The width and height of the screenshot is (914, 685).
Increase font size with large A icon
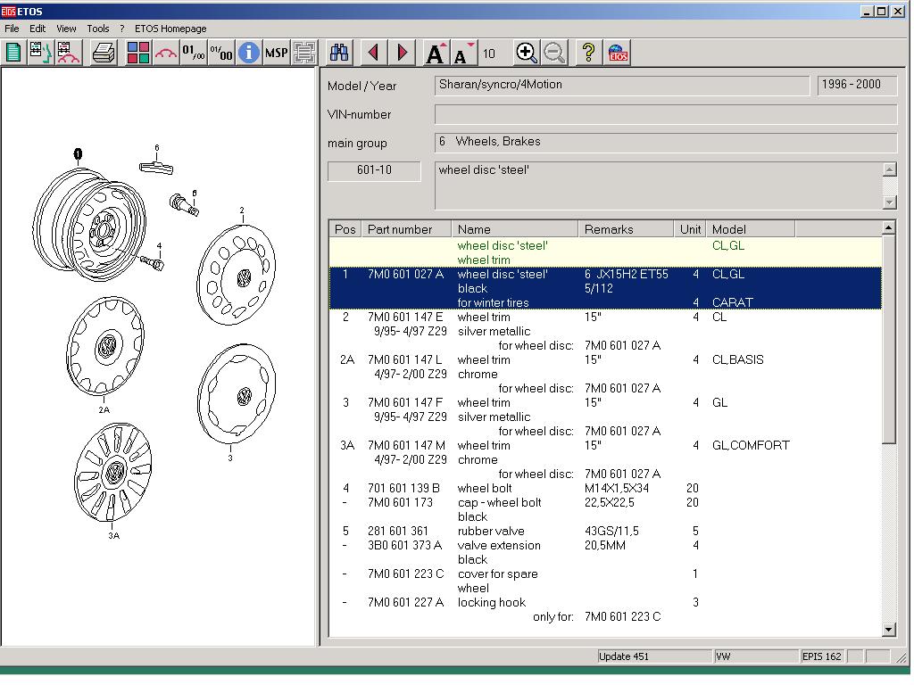tap(436, 54)
